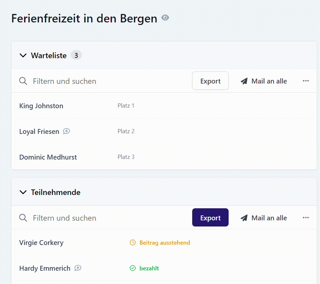Click the magnifier icon in the Warteliste search bar
Viewport: 320px width, 284px height.
(x=23, y=81)
